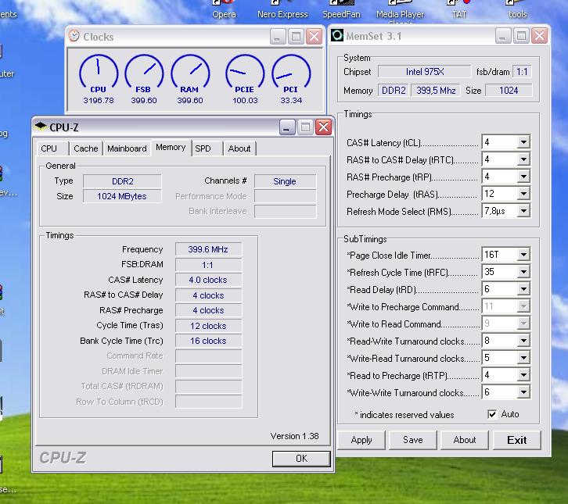Close the Clocks window
Viewport: 568px width, 504px height.
tap(314, 37)
